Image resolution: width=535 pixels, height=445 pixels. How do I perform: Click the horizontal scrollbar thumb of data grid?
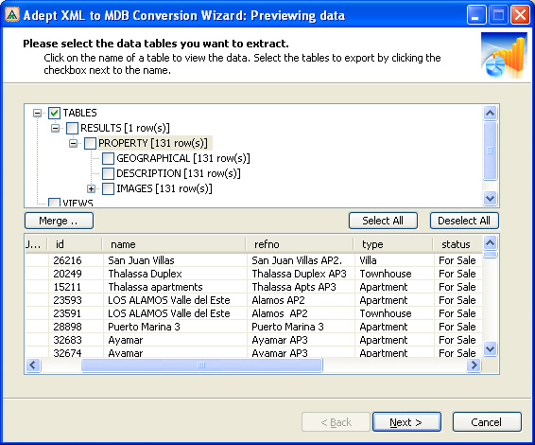pyautogui.click(x=201, y=365)
